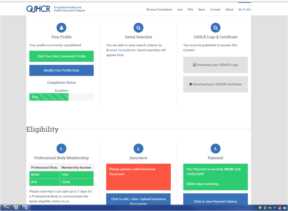Screen dimensions: 288x211
Task: Click the OSHCR logo in the header
Action: tap(38, 9)
